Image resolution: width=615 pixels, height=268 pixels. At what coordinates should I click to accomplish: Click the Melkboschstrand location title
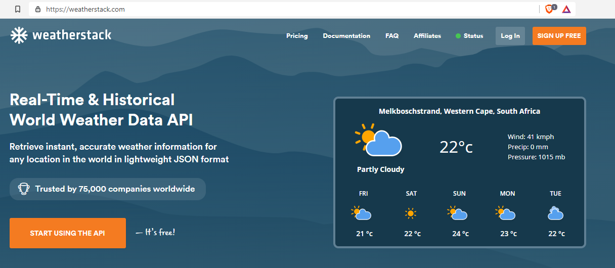point(460,111)
